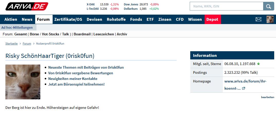Click the small cat avatar in navbar
276x115 pixels.
(x=270, y=19)
